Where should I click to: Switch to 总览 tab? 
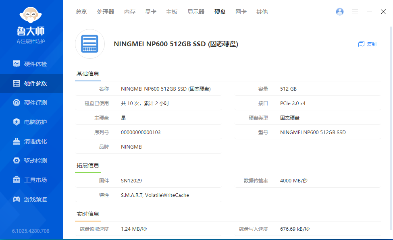pos(81,12)
